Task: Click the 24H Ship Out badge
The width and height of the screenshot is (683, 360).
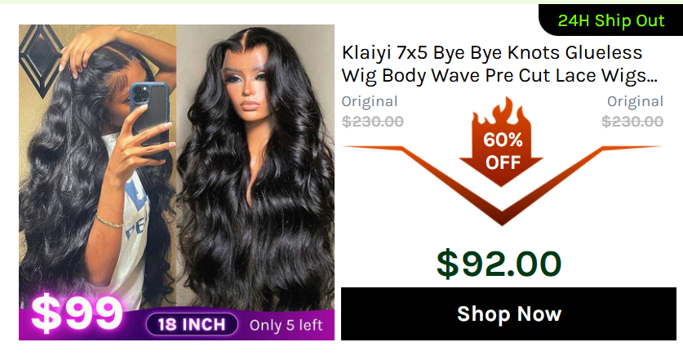Action: (610, 20)
